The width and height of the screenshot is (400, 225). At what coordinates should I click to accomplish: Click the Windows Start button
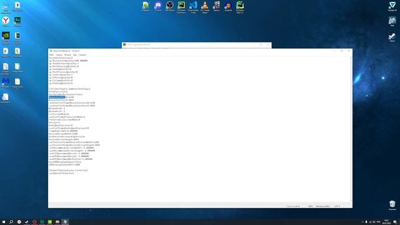4,222
